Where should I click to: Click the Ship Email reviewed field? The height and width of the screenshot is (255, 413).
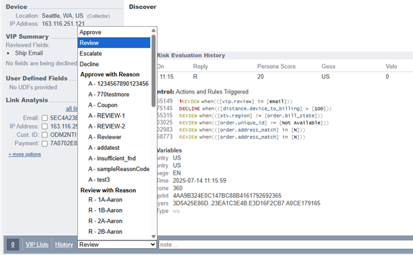(29, 53)
